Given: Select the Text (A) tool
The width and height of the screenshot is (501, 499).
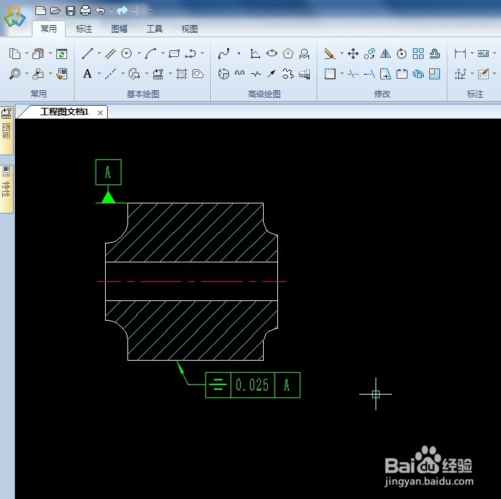Looking at the screenshot, I should 87,74.
